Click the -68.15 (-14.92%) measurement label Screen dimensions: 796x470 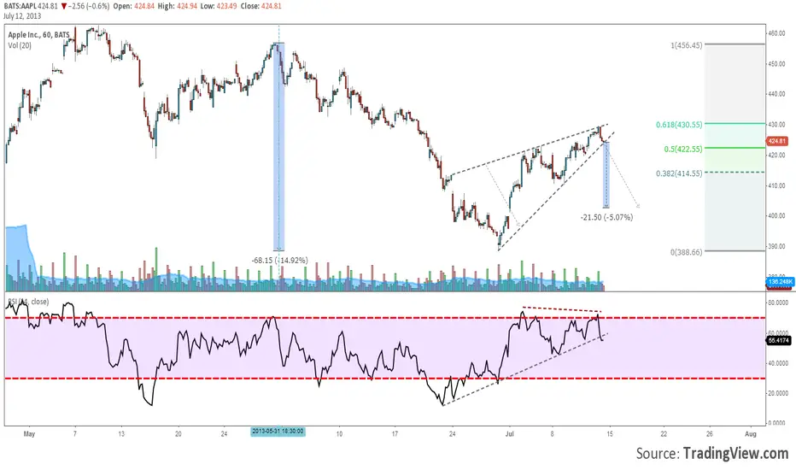coord(280,260)
